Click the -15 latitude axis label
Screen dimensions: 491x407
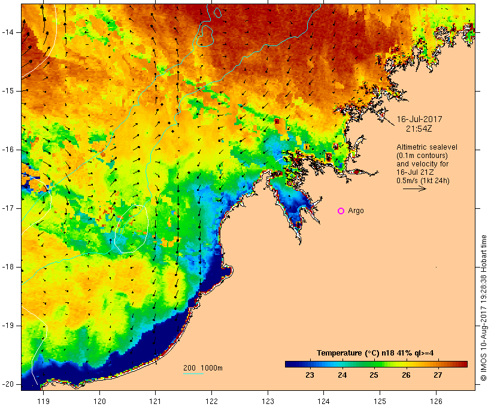(x=7, y=91)
